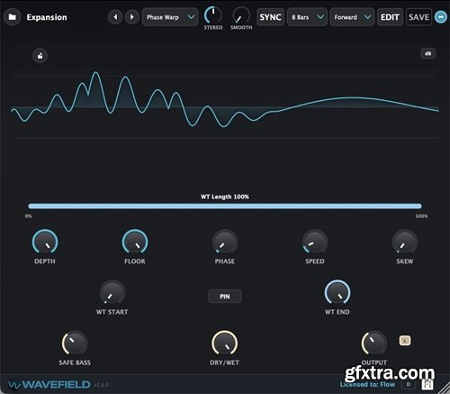
Task: Open the preset folder browser
Action: pyautogui.click(x=13, y=17)
